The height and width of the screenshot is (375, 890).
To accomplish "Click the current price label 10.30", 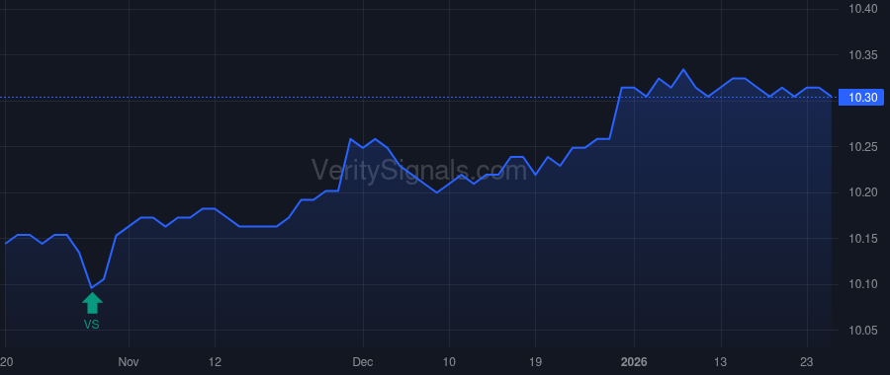I will [x=862, y=98].
